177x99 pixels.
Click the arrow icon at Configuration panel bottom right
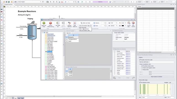click(133, 78)
